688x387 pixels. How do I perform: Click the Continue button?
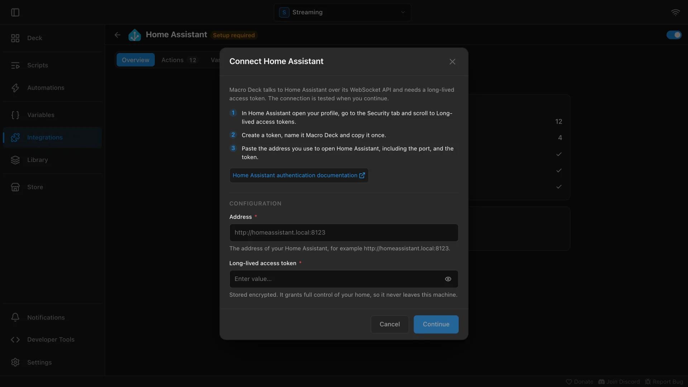436,324
